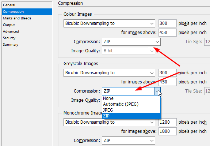
Task: Open Colour Images Compression dropdown
Action: pyautogui.click(x=131, y=42)
